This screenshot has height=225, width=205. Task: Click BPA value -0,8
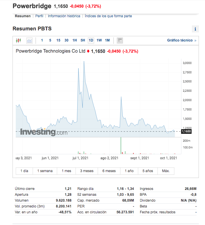click(193, 195)
